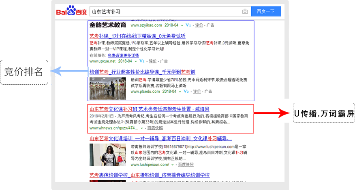
Task: Click the 免费咨询更多详情 link
Action: click(123, 55)
